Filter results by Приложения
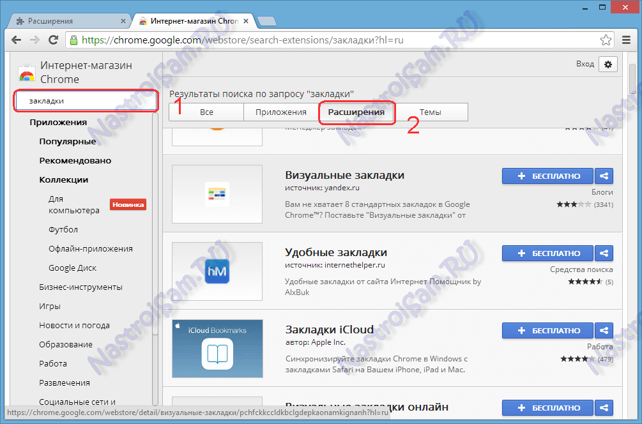Viewport: 642px width, 424px height. click(281, 112)
